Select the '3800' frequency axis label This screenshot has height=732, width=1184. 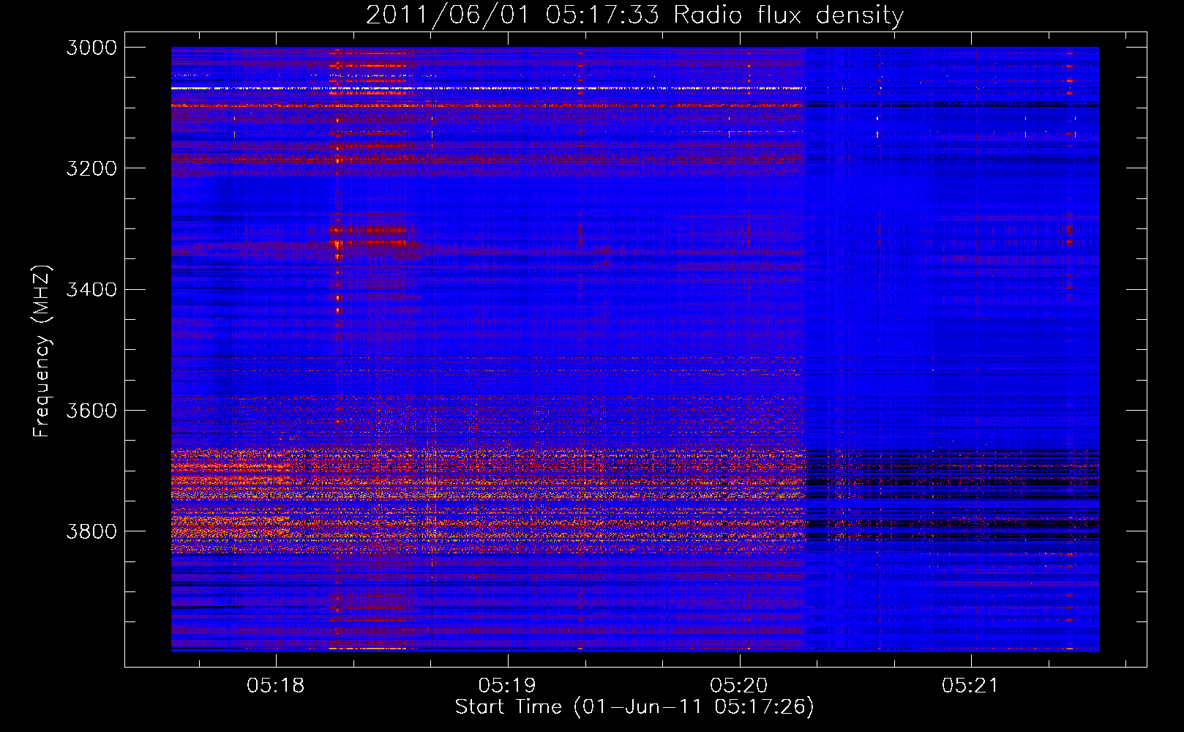[x=91, y=531]
